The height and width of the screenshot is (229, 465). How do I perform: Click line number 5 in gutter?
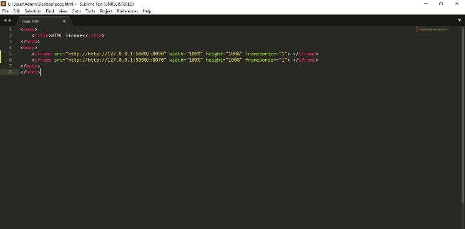pos(11,54)
